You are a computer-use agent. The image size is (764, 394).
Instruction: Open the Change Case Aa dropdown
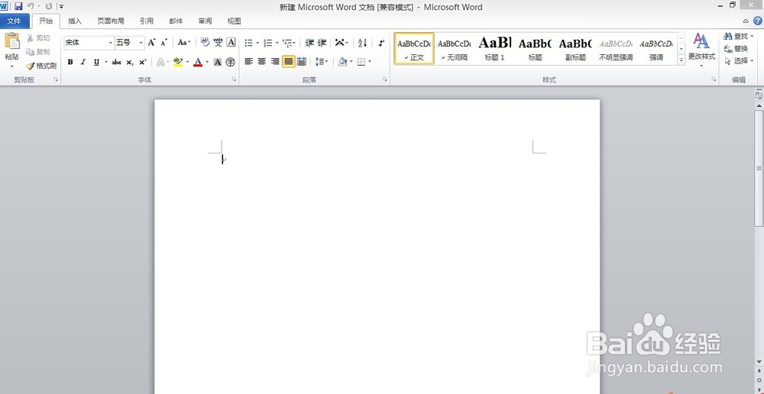coord(184,42)
